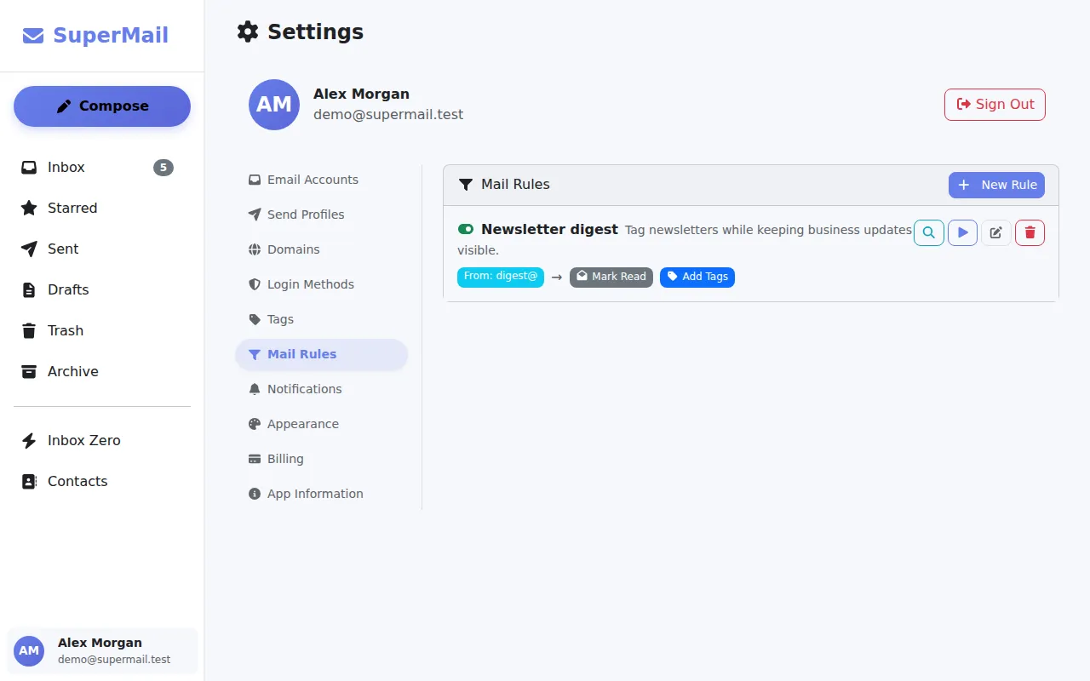Select the Appearance settings tab
1090x681 pixels.
point(322,424)
